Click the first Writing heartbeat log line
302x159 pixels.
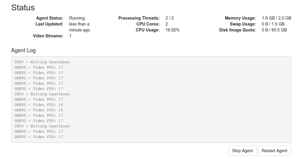(42, 62)
